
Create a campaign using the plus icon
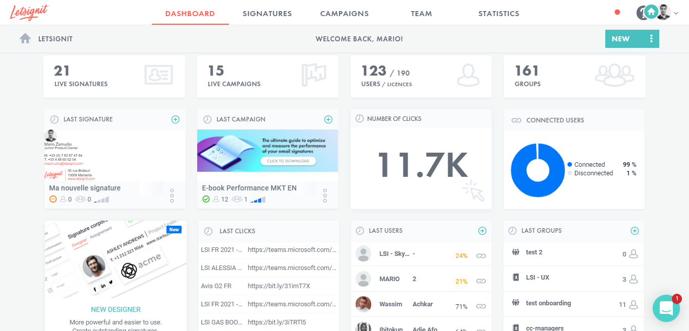(x=328, y=119)
